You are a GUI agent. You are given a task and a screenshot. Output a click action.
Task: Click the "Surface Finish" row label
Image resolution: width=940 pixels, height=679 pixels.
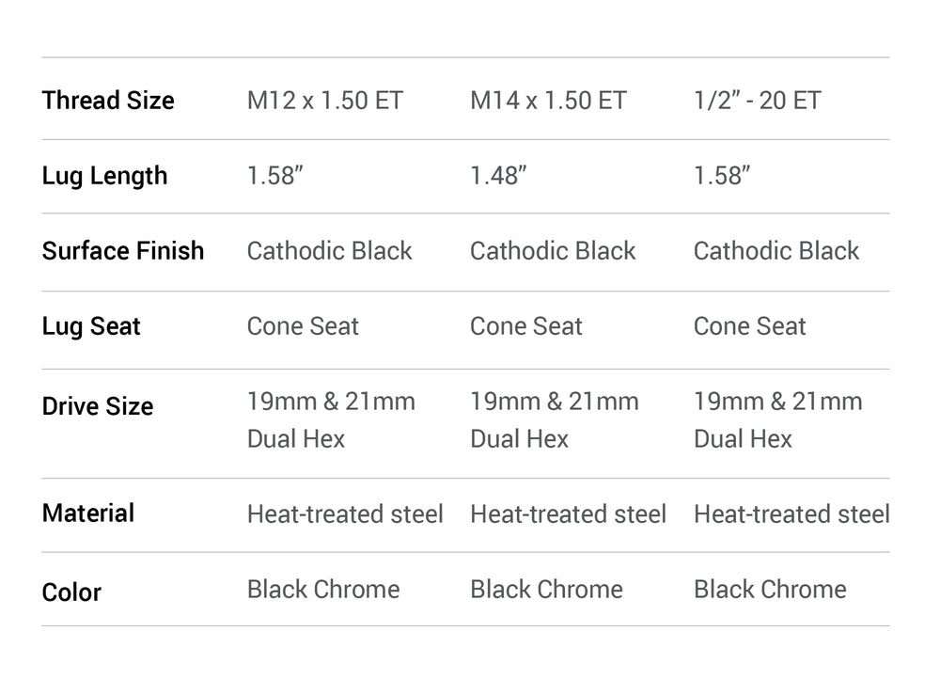[123, 251]
